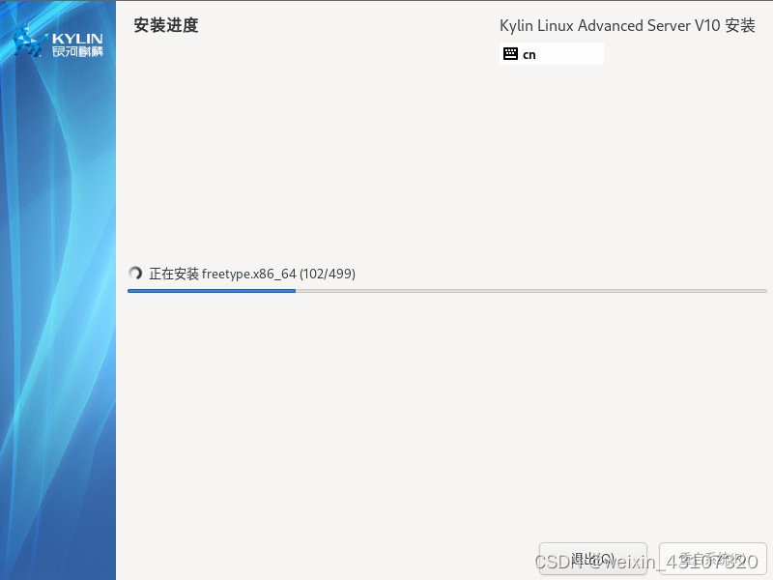
Task: Click the Quit (退出) button
Action: pyautogui.click(x=593, y=559)
